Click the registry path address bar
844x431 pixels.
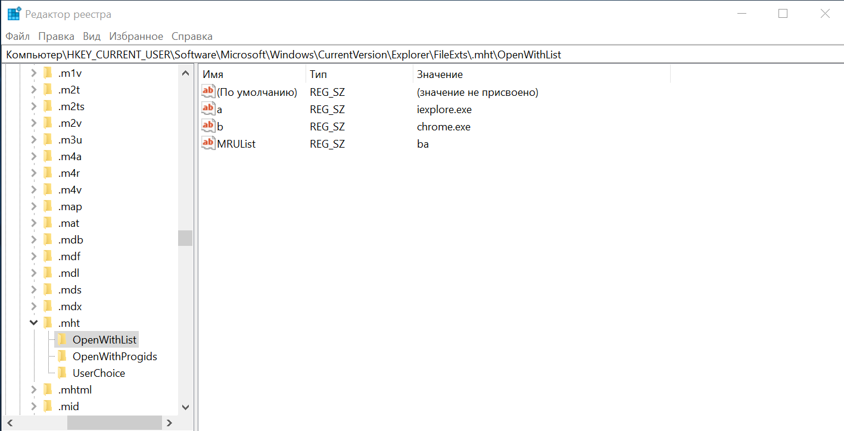coord(422,55)
